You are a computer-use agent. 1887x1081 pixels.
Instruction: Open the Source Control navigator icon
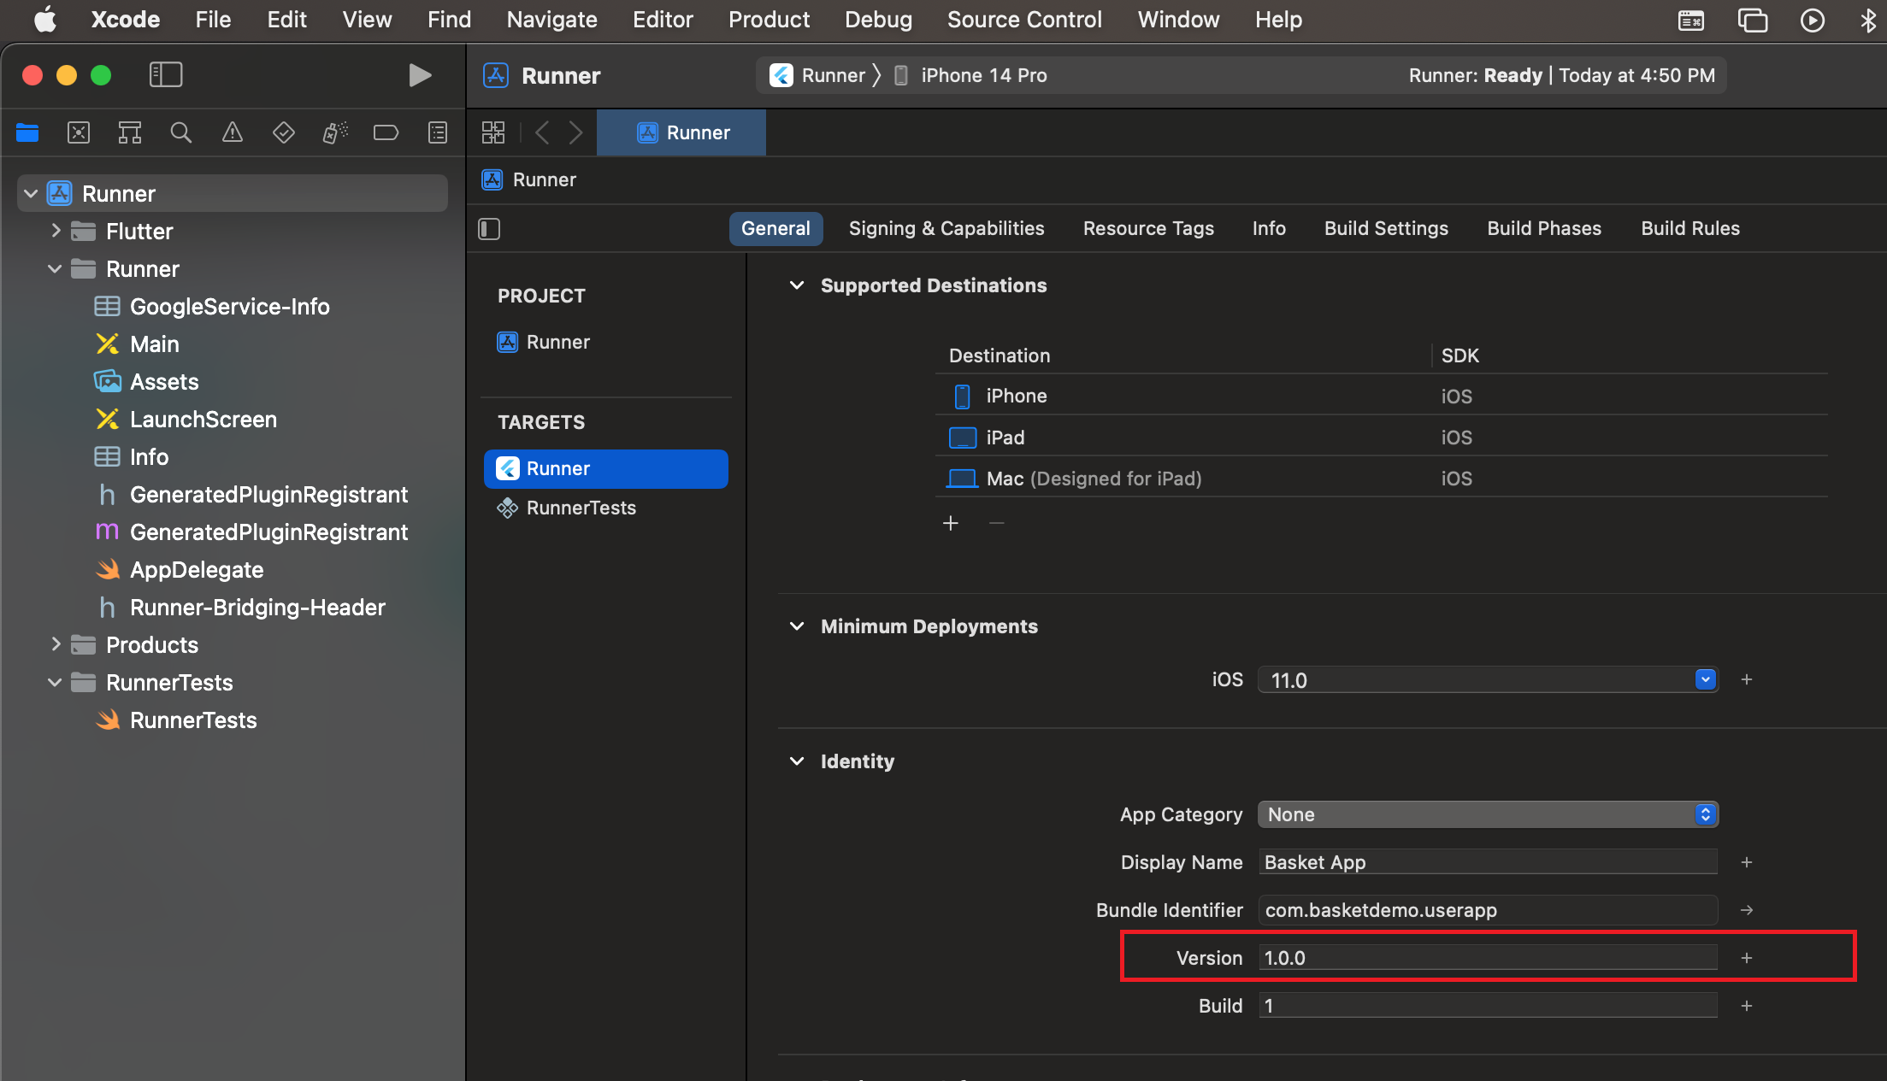click(79, 132)
